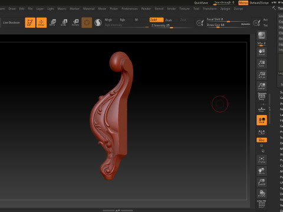Viewport: 283px width, 212px height.
Task: Open the Macro menu
Action: (x=62, y=9)
